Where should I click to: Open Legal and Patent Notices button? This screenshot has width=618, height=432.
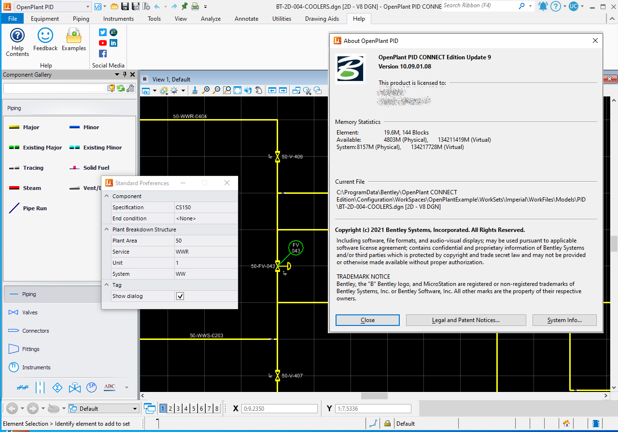click(x=466, y=320)
